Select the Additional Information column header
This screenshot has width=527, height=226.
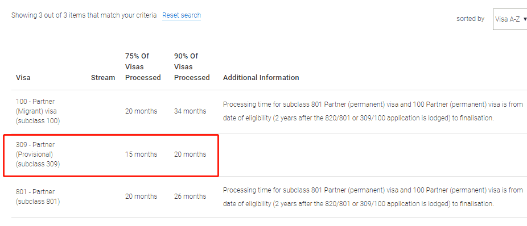click(x=261, y=77)
